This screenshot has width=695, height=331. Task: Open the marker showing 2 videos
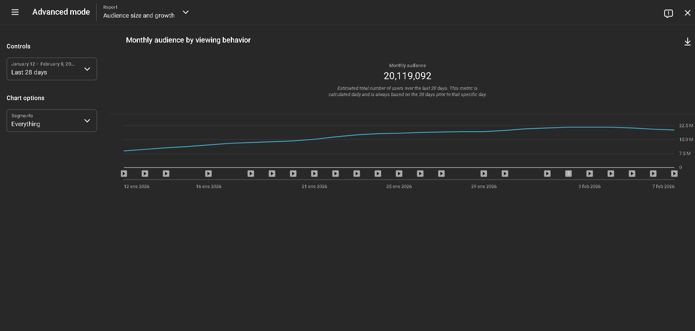coord(568,174)
